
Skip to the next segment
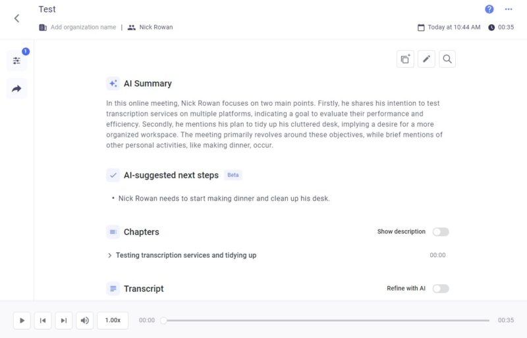pos(63,320)
